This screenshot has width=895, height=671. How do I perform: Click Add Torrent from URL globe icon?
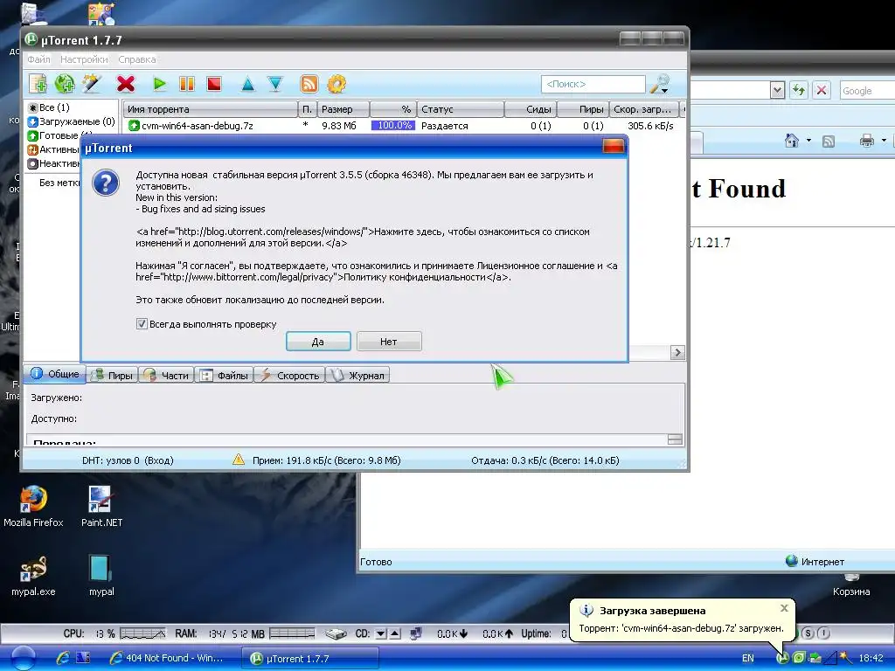click(x=65, y=84)
